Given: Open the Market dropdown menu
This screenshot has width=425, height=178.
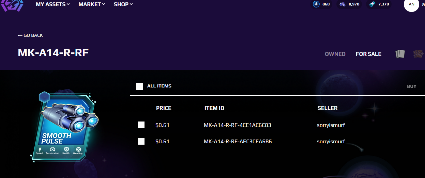Looking at the screenshot, I should coord(92,4).
